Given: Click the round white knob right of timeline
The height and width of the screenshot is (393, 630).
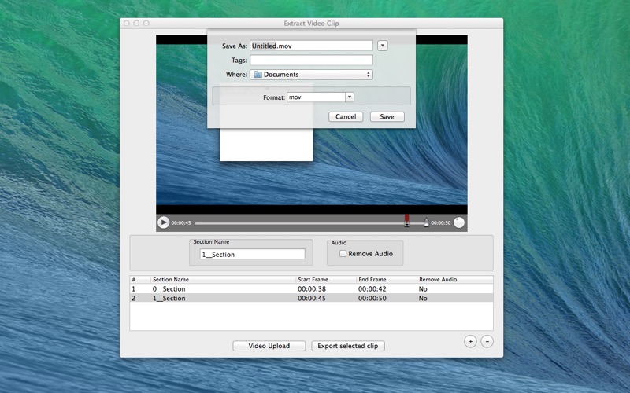Looking at the screenshot, I should (x=459, y=222).
